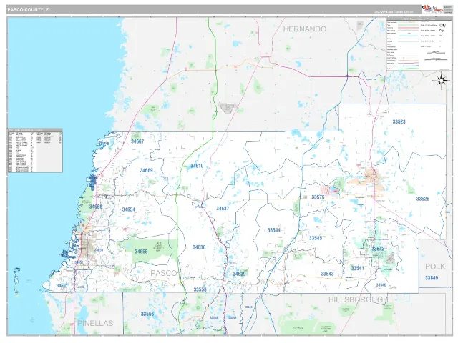Viewport: 458px width, 343px height.
Task: Click ZIP code label 33544
Action: pyautogui.click(x=273, y=230)
